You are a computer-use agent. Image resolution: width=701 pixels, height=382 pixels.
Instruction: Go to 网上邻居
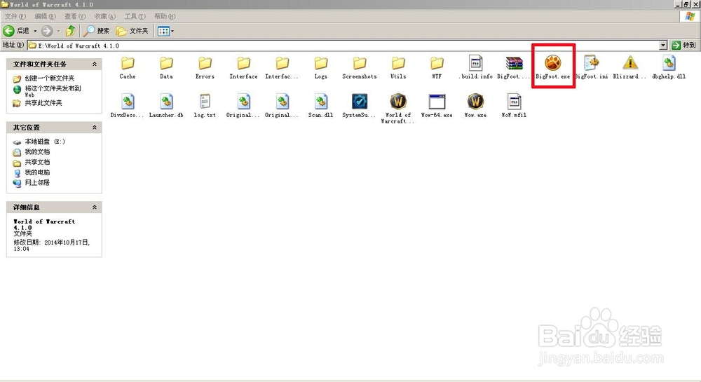coord(37,183)
